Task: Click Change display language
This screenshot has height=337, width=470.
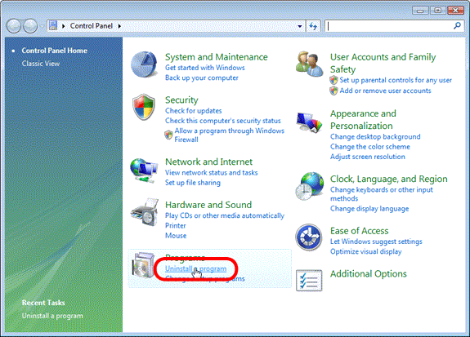Action: pyautogui.click(x=369, y=209)
